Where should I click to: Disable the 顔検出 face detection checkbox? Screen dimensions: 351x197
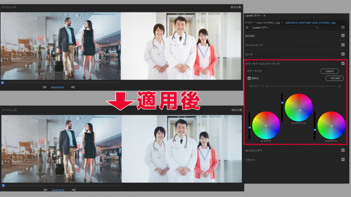[x=249, y=78]
